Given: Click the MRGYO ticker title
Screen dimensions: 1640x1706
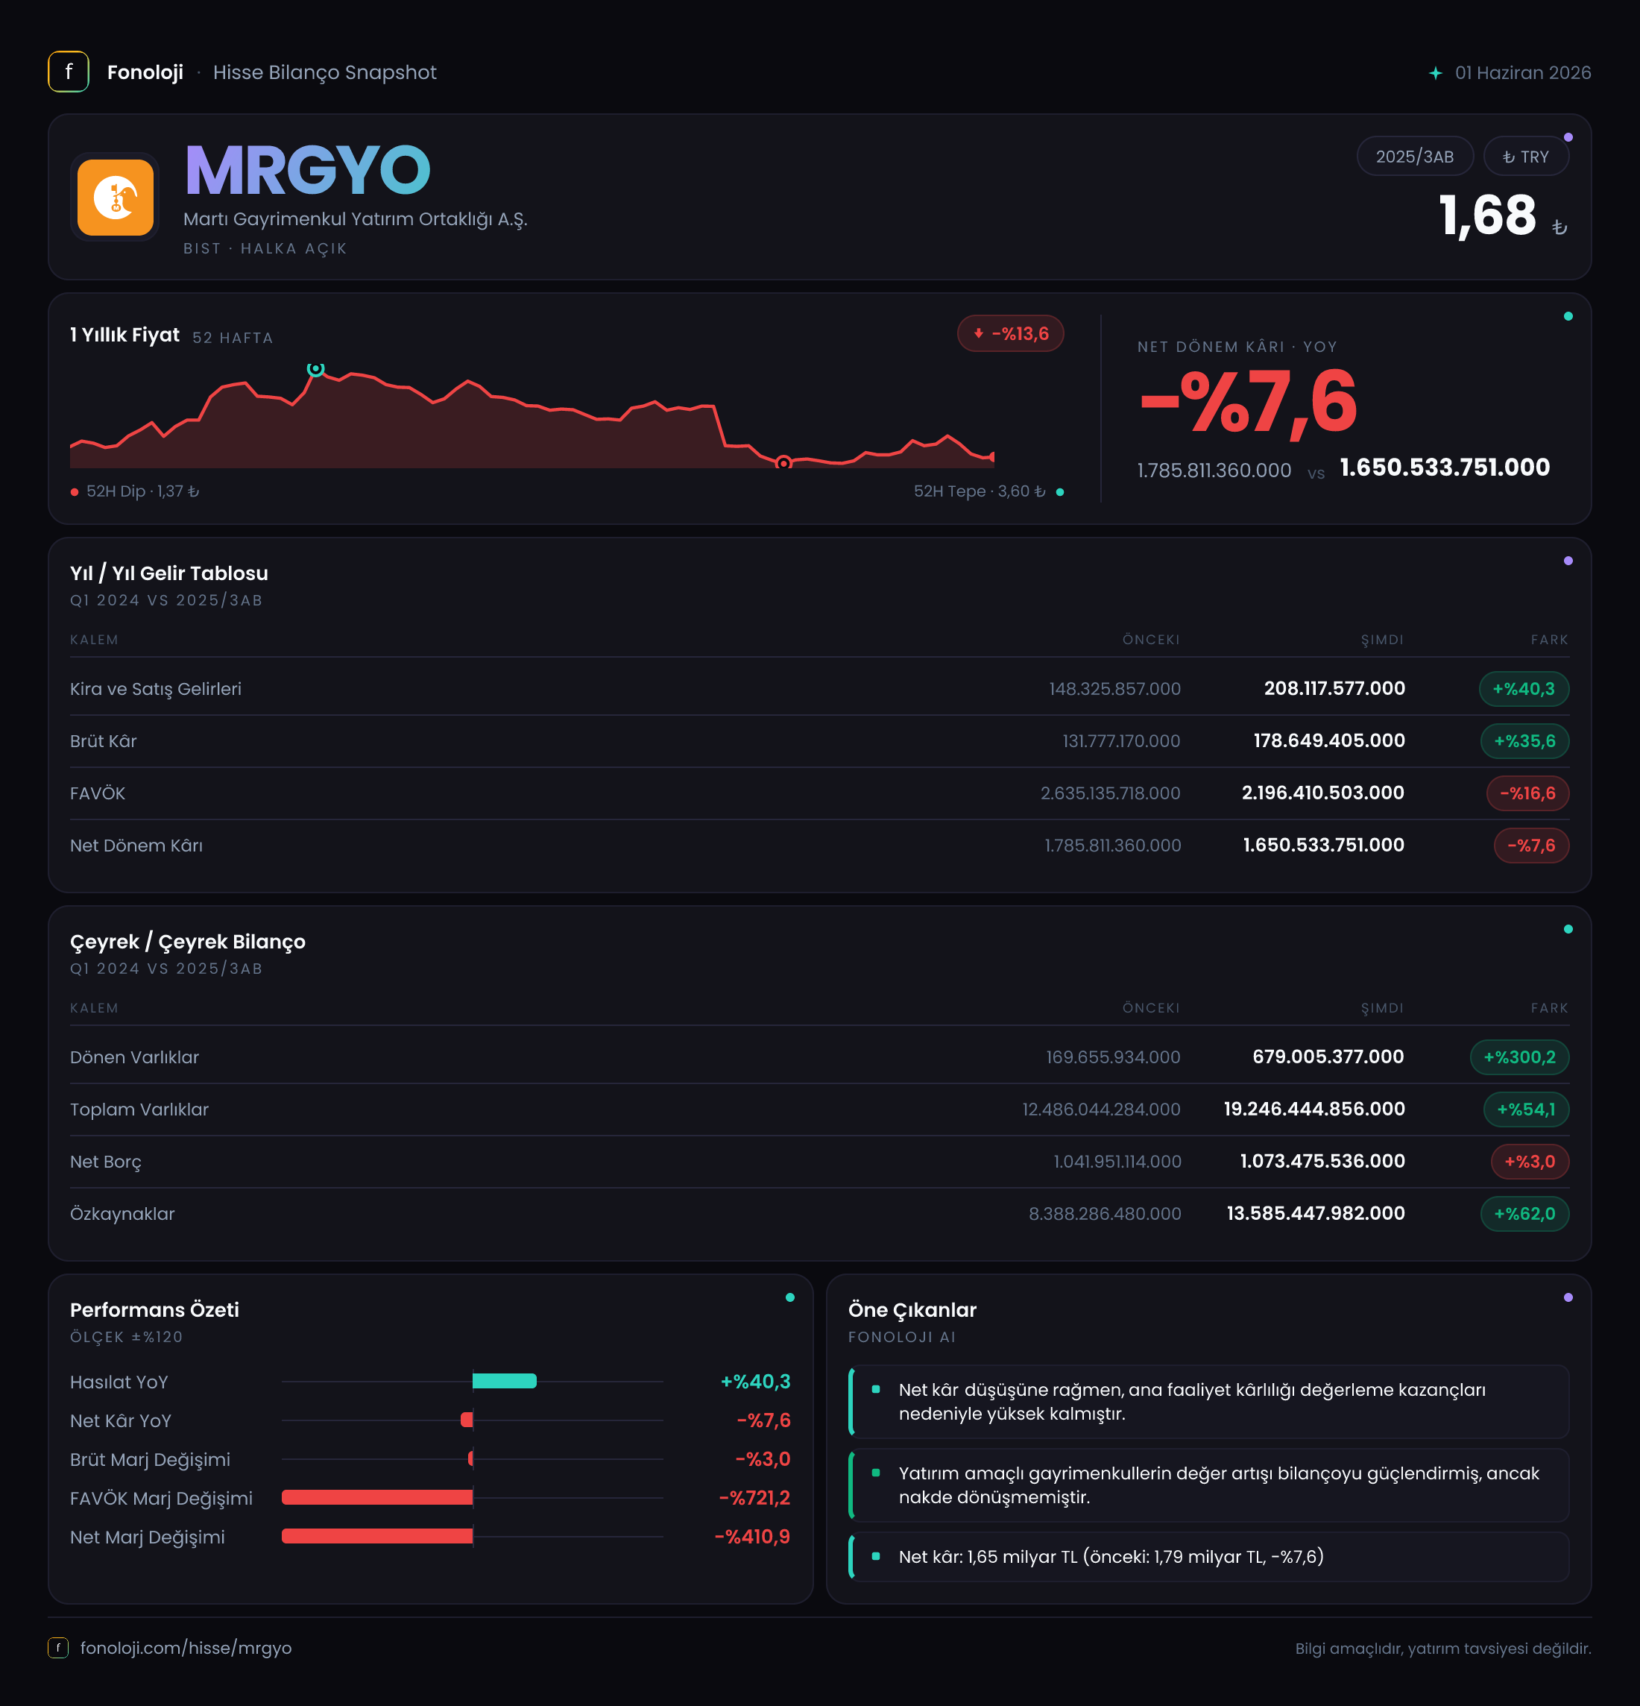Looking at the screenshot, I should click(308, 171).
